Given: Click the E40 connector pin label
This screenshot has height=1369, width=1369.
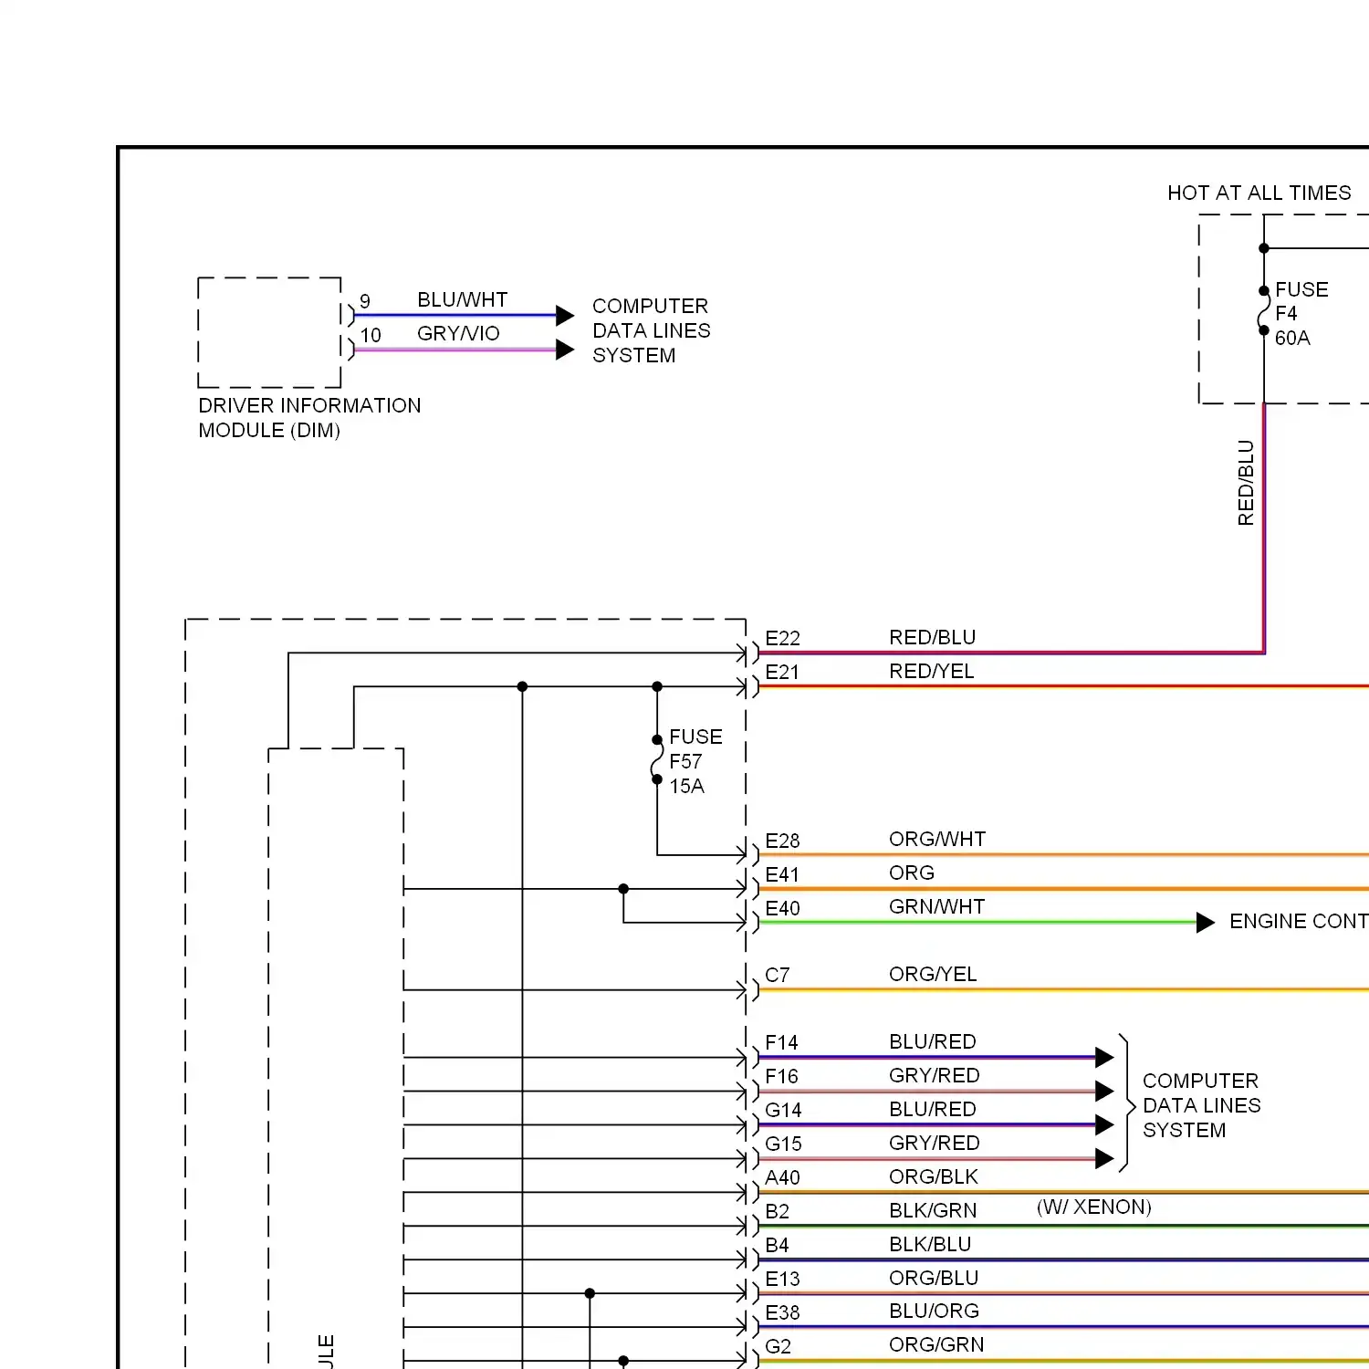Looking at the screenshot, I should [782, 908].
